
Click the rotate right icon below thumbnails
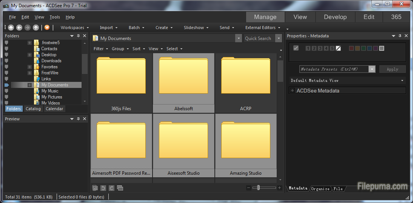(x=111, y=188)
